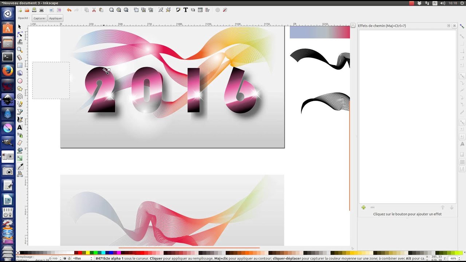
Task: Open Inkscape preferences icon
Action: coord(218,10)
